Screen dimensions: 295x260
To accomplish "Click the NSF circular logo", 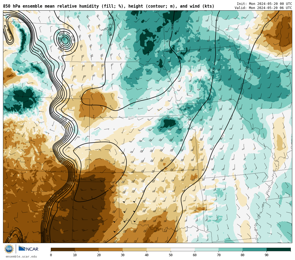I will pos(9,249).
